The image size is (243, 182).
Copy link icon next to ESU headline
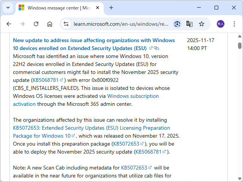(x=156, y=48)
